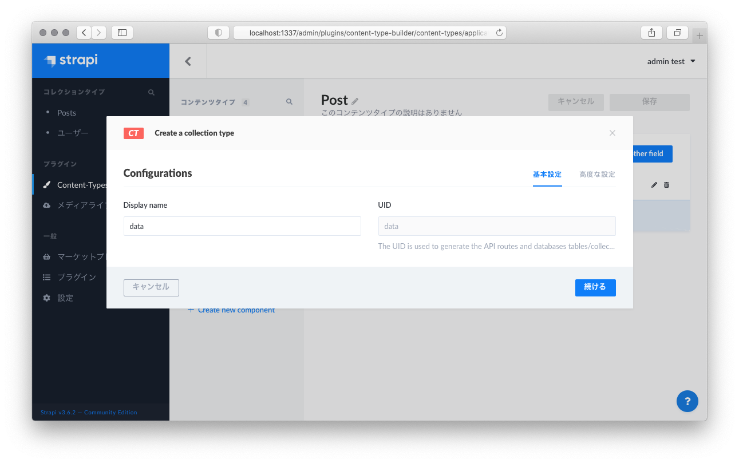Viewport: 739px width, 463px height.
Task: Click the Strapi logo
Action: (71, 61)
